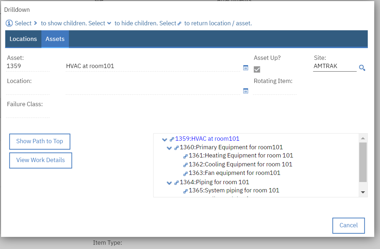Click the return icon next to 1361:Heating Equipment
The width and height of the screenshot is (380, 249).
[x=185, y=155]
